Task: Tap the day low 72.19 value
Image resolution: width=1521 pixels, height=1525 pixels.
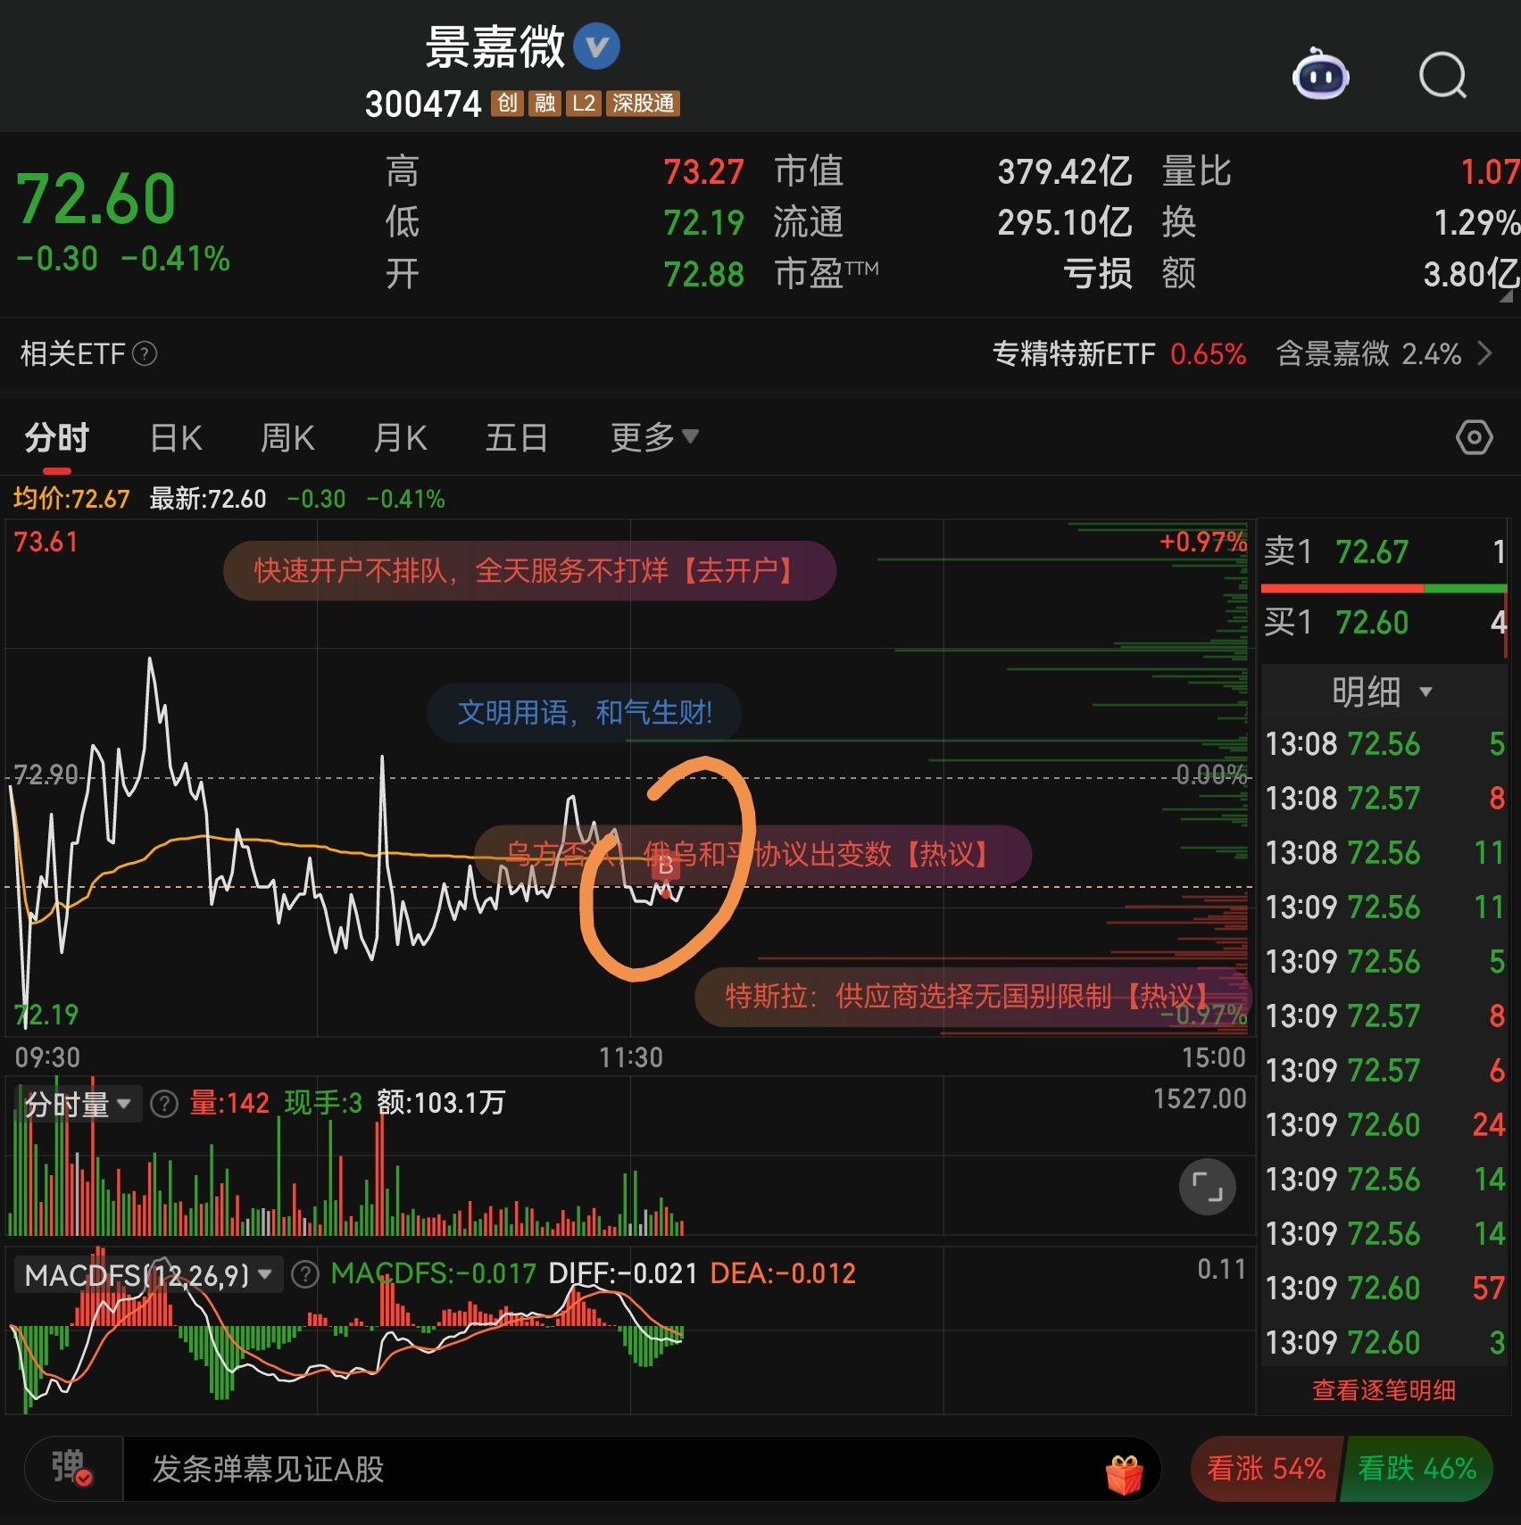Action: point(703,222)
